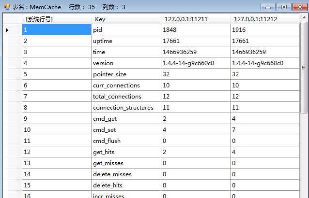
Task: Select the version key cell
Action: click(126, 63)
